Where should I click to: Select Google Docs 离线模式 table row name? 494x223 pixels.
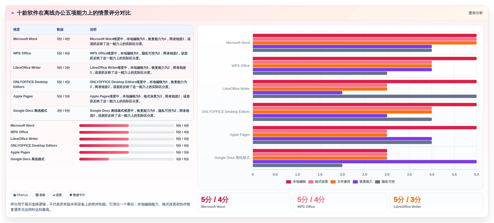coord(30,111)
